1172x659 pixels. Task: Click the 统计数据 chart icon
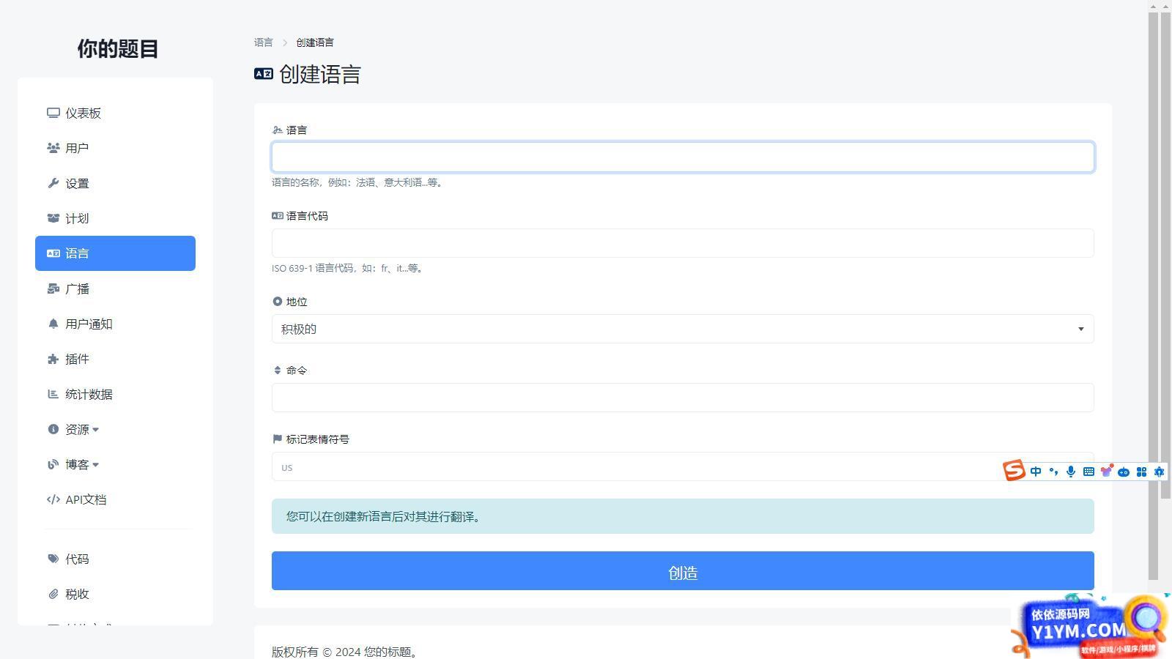tap(53, 394)
